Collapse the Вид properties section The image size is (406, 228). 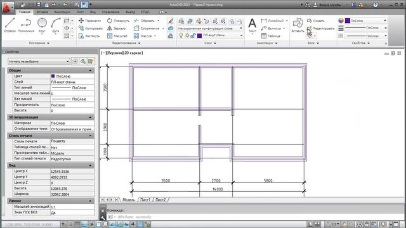[x=90, y=165]
